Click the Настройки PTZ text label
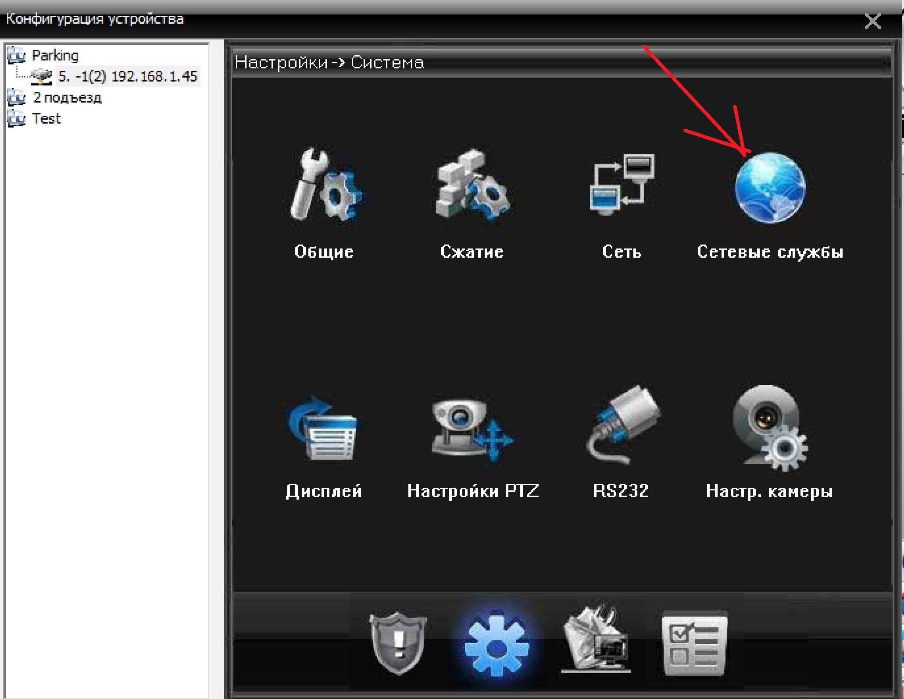 [472, 491]
